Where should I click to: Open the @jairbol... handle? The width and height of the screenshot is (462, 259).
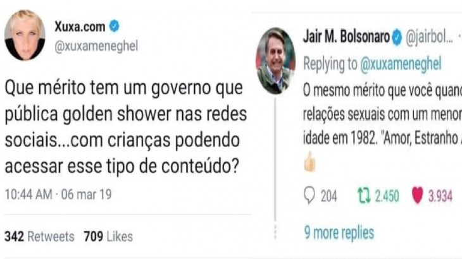[x=429, y=38]
